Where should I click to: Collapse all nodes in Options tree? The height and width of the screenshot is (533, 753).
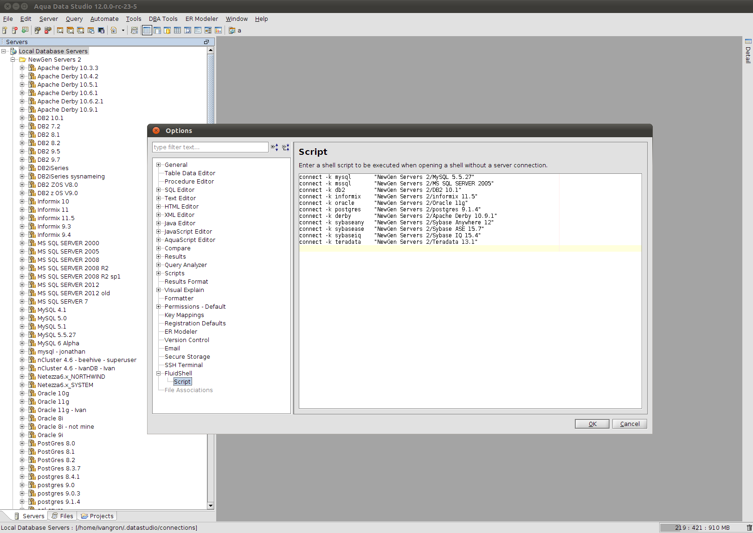pos(286,147)
